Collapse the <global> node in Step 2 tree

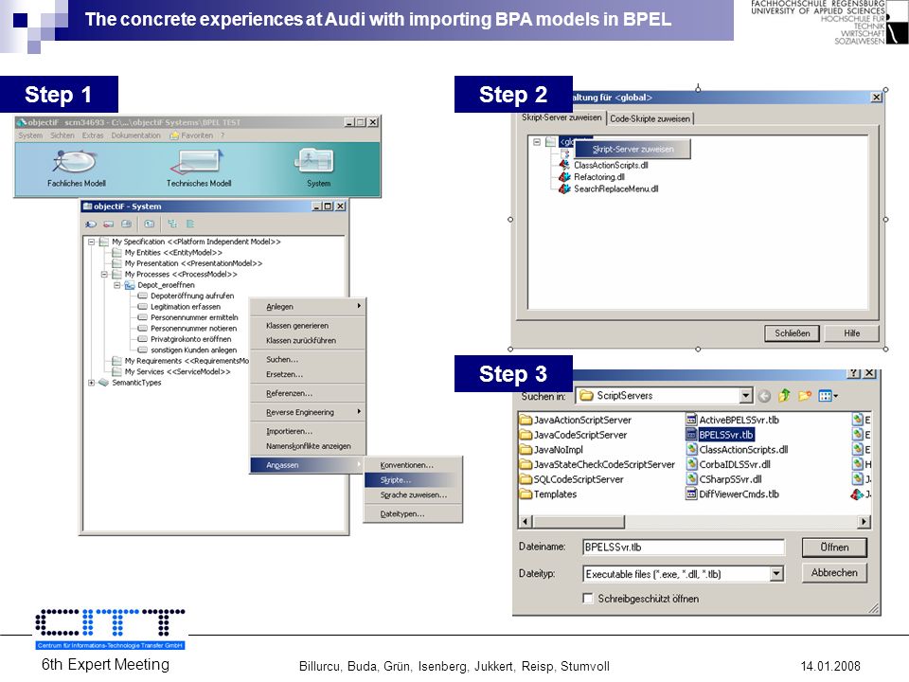pos(537,141)
